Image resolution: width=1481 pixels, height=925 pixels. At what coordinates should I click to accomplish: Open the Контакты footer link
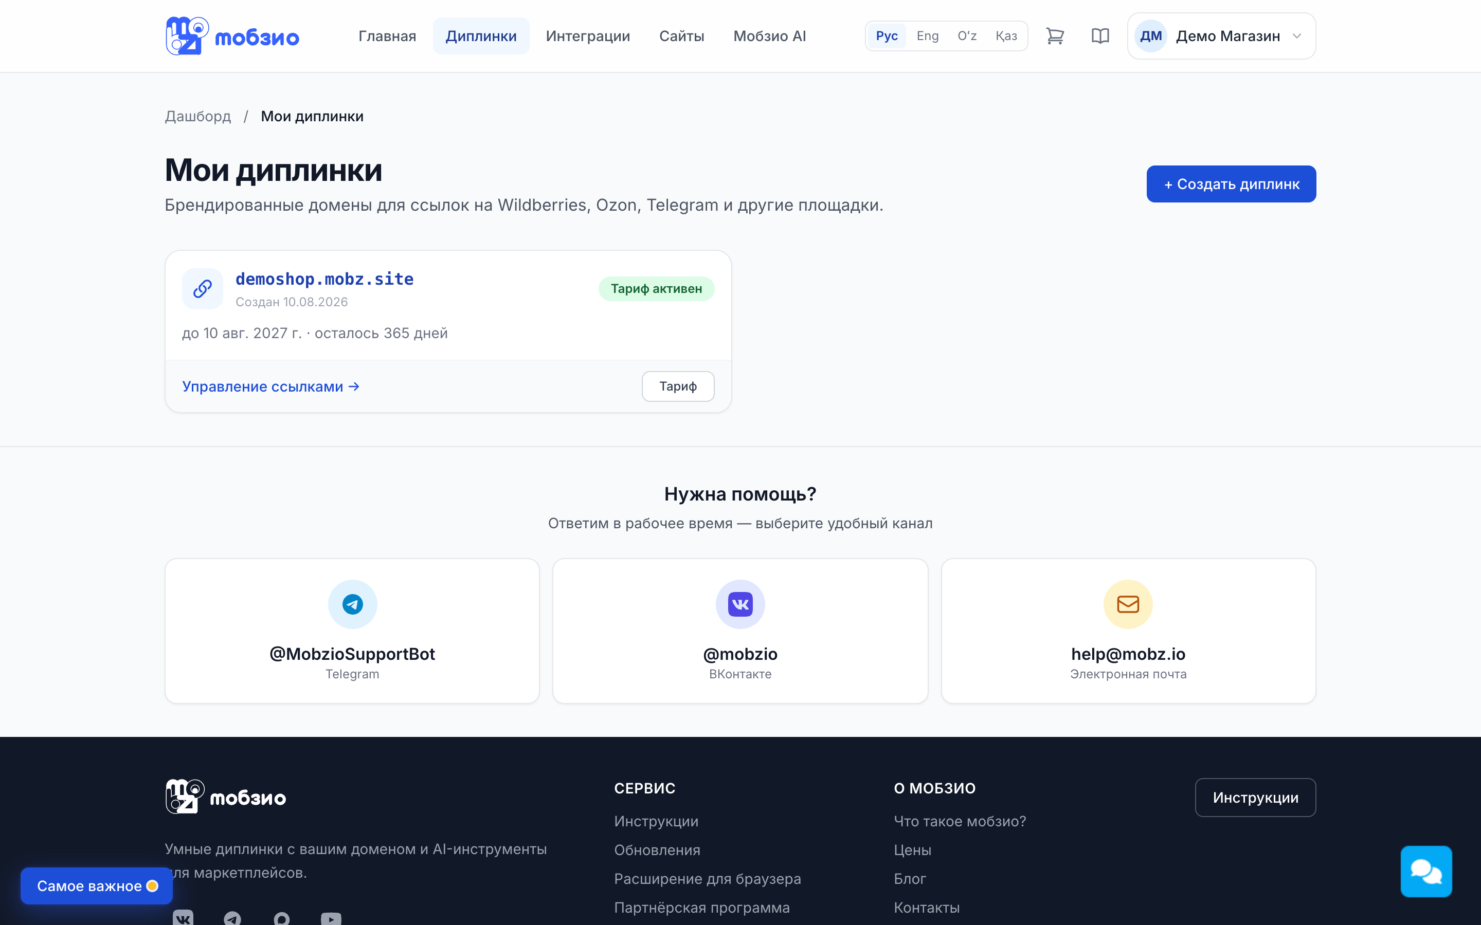927,907
